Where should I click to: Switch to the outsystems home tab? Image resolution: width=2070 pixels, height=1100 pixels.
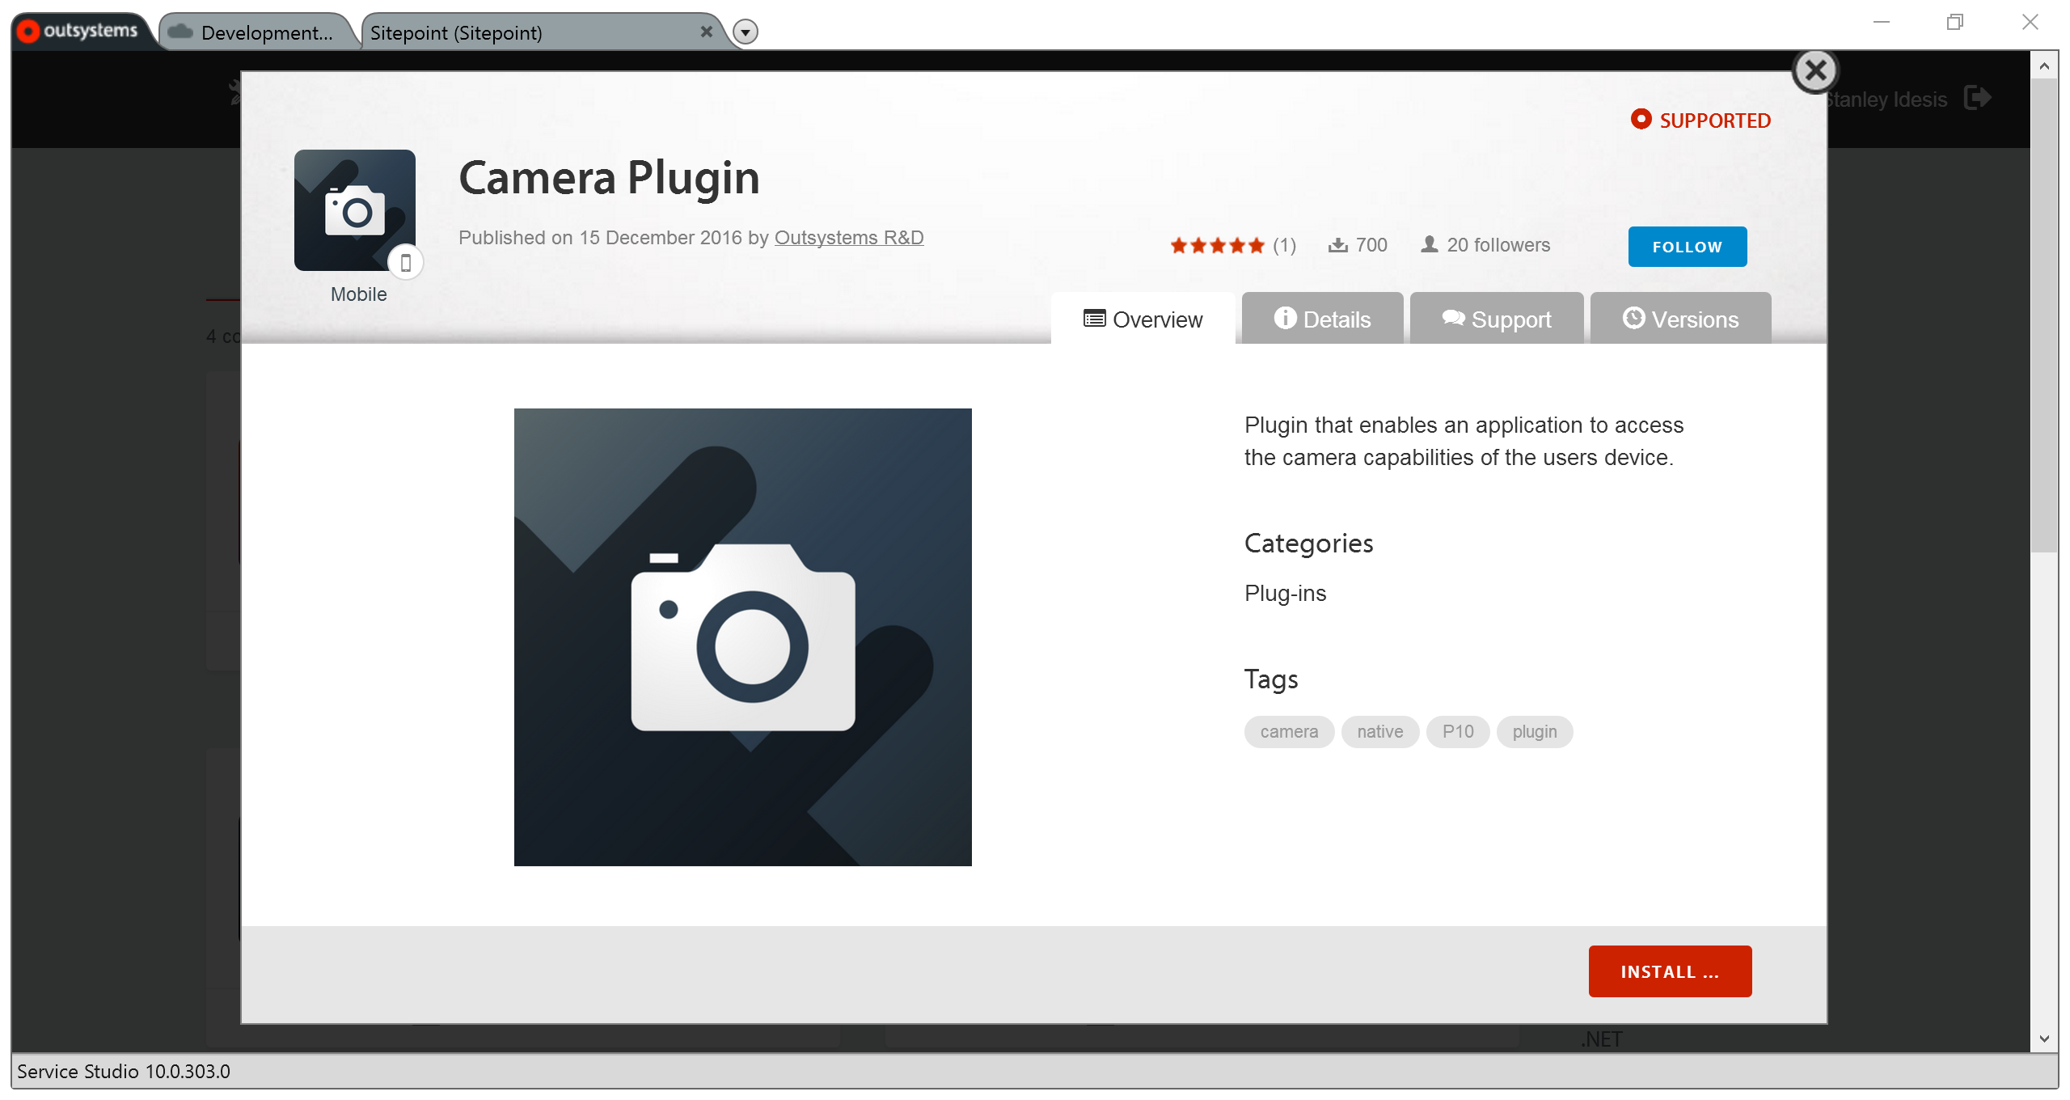[x=81, y=31]
